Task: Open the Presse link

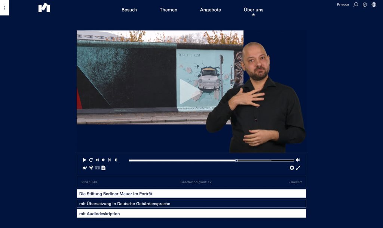Action: pos(343,4)
